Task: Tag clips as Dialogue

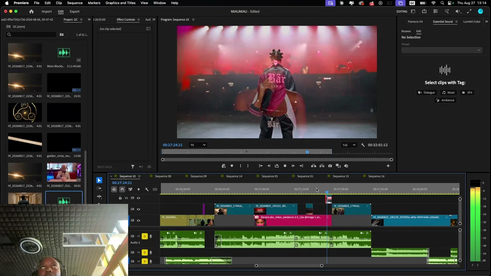Action: coord(426,92)
